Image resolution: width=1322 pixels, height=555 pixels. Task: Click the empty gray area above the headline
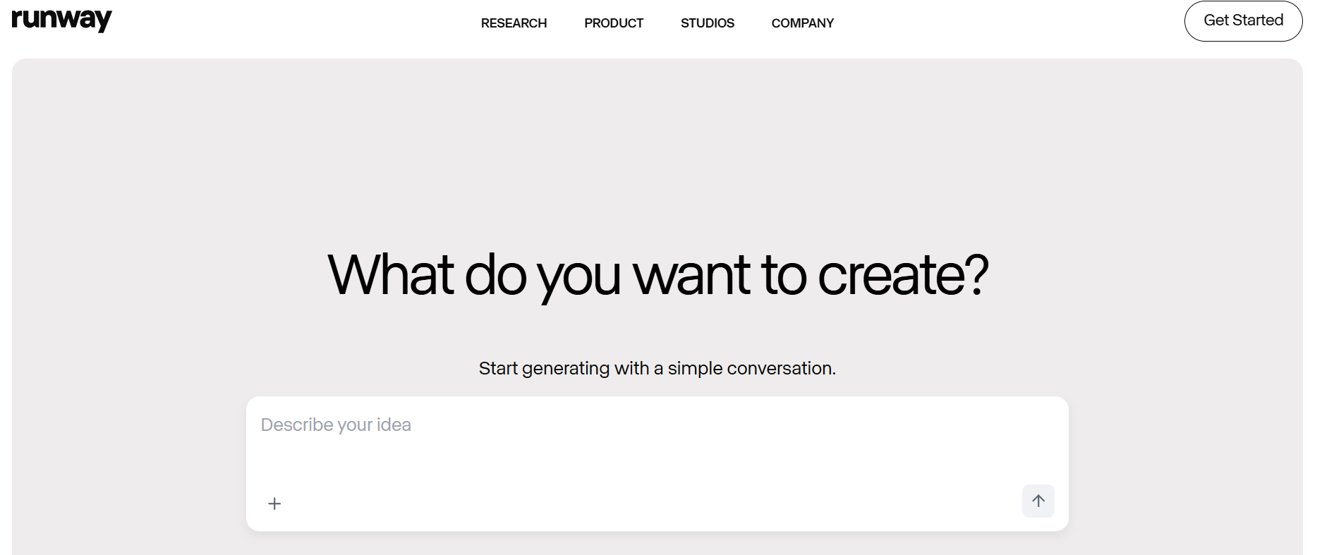point(657,148)
